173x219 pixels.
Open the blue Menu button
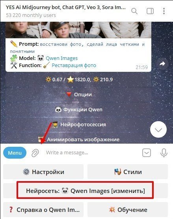point(15,153)
